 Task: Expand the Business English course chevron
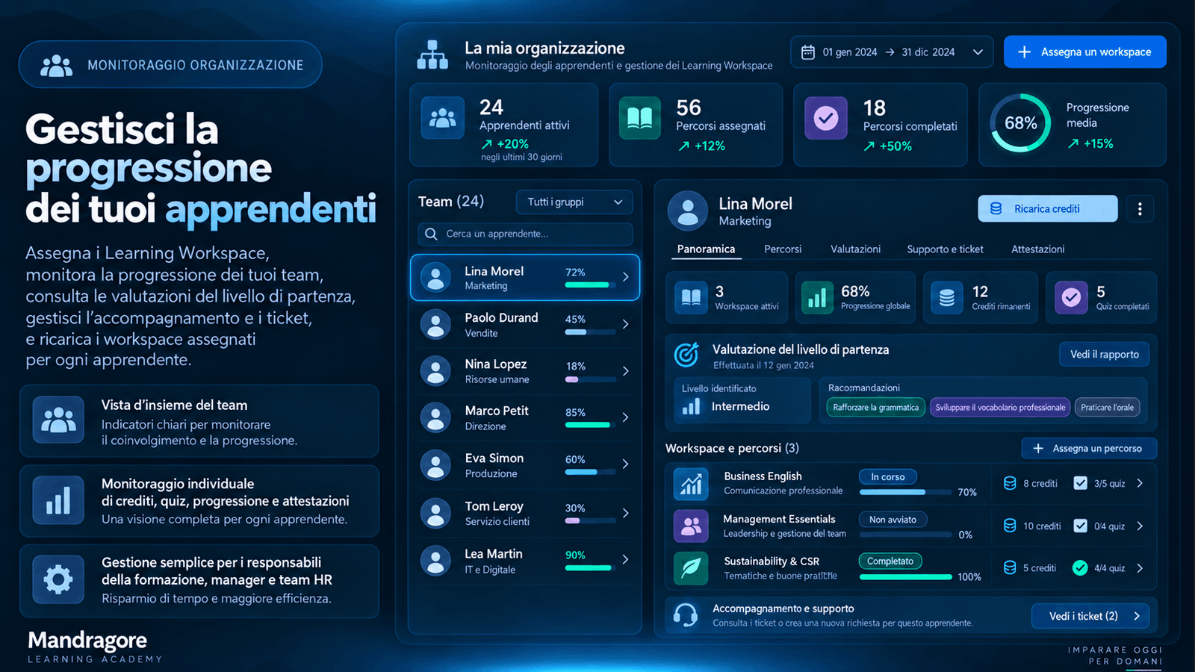tap(1140, 483)
